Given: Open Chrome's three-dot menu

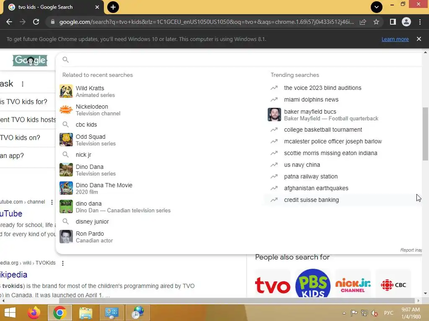Looking at the screenshot, I should click(x=420, y=22).
